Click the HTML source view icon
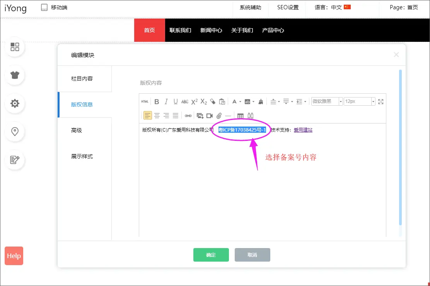Screen dimensions: 430x286 (x=145, y=102)
